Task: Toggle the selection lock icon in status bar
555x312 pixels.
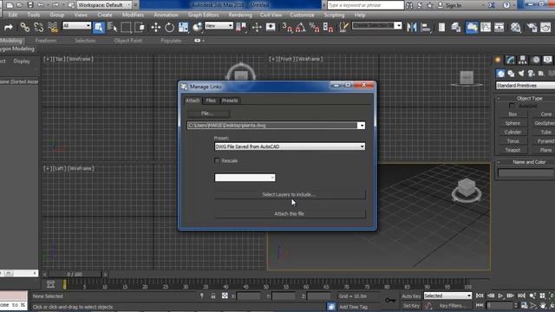Action: click(x=213, y=296)
